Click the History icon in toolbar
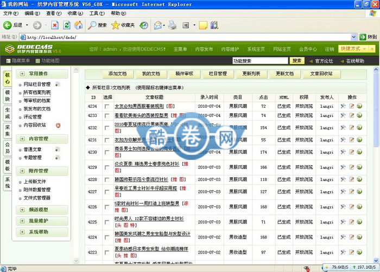The image size is (380, 272). pyautogui.click(x=144, y=25)
